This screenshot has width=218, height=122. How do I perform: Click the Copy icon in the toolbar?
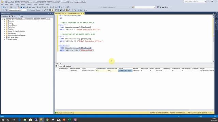click(x=53, y=7)
